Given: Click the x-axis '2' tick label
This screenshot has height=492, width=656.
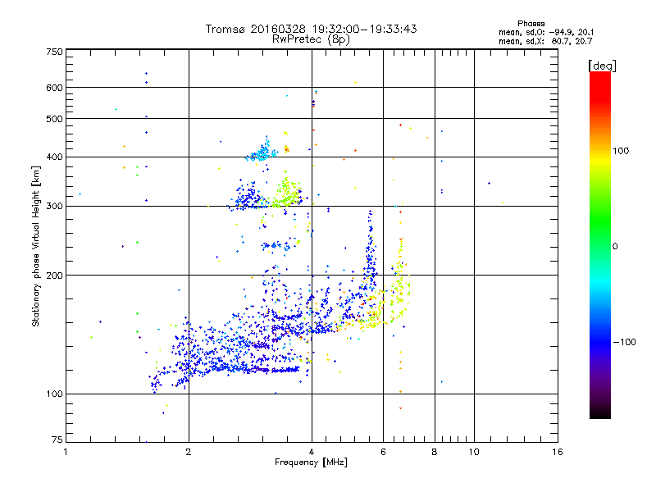Looking at the screenshot, I should [x=189, y=452].
